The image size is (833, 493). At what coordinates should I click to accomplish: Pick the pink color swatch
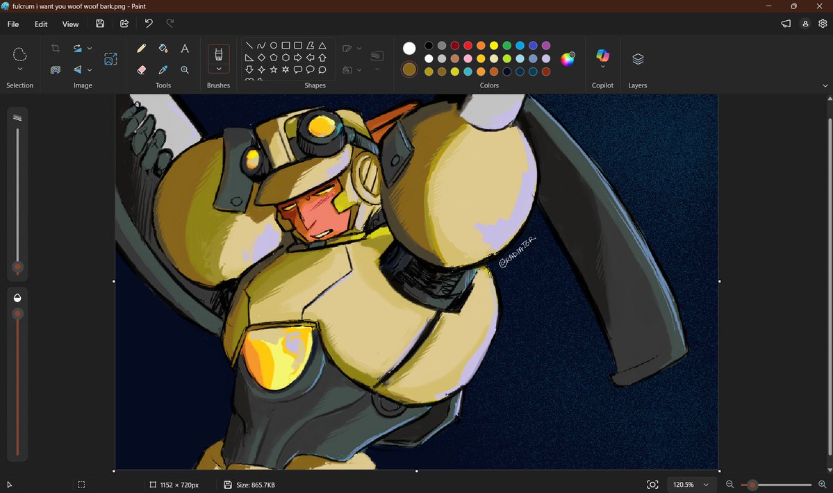coord(468,58)
